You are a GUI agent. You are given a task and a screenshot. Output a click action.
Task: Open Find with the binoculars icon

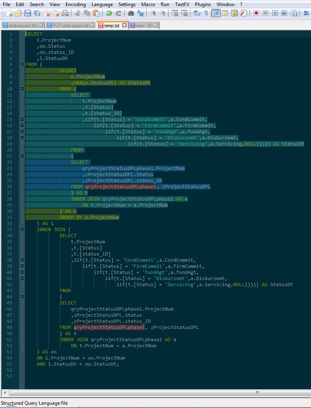point(131,13)
